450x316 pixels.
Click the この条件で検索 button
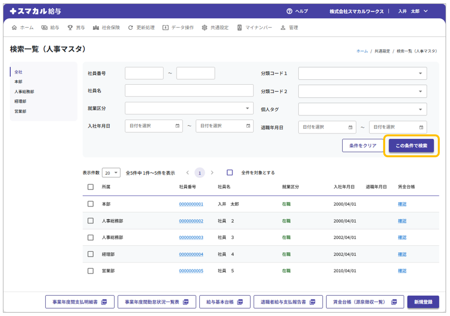(411, 146)
